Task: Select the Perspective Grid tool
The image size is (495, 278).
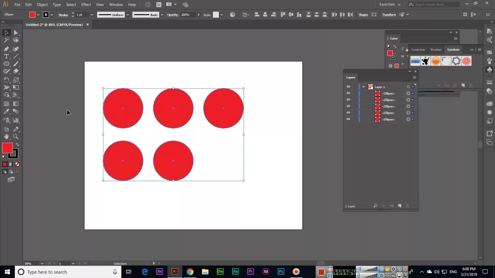Action: click(16, 95)
